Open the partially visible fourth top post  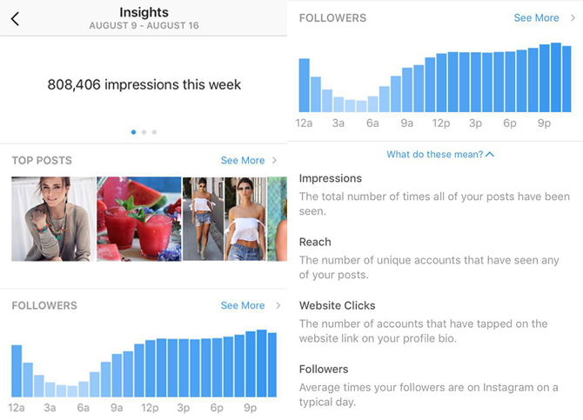(278, 219)
